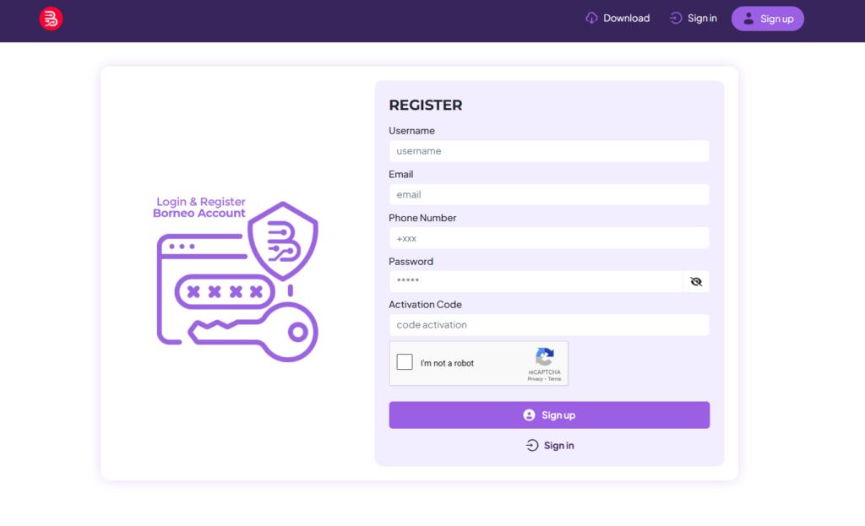
Task: Open the reCAPTCHA Terms link
Action: pyautogui.click(x=554, y=378)
